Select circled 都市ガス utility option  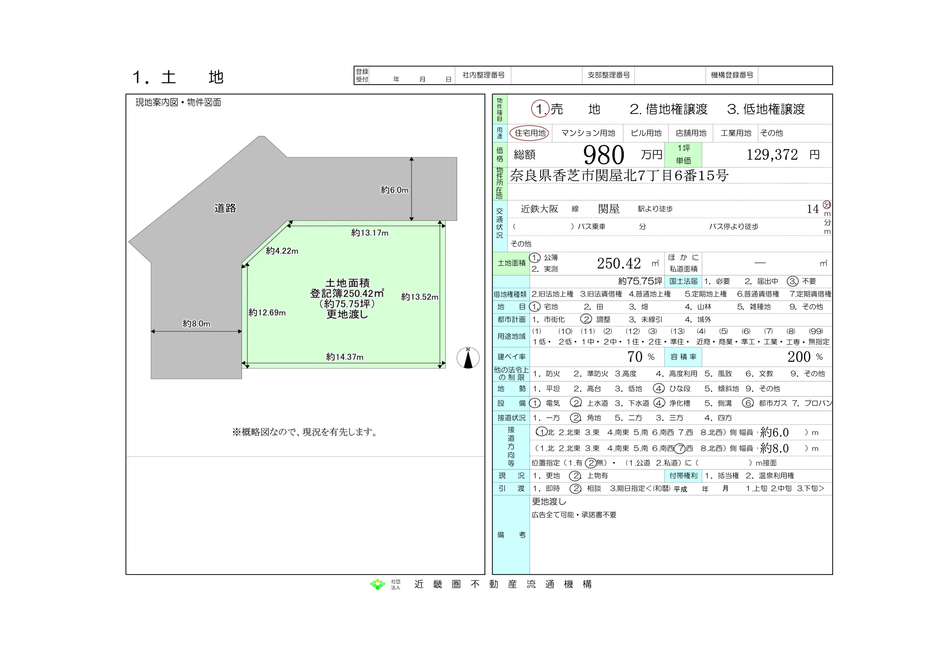(x=764, y=403)
